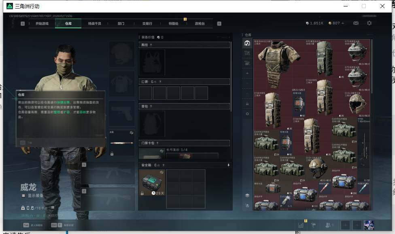
Task: Pin the 安全箱 section with pin icon
Action: [x=228, y=165]
